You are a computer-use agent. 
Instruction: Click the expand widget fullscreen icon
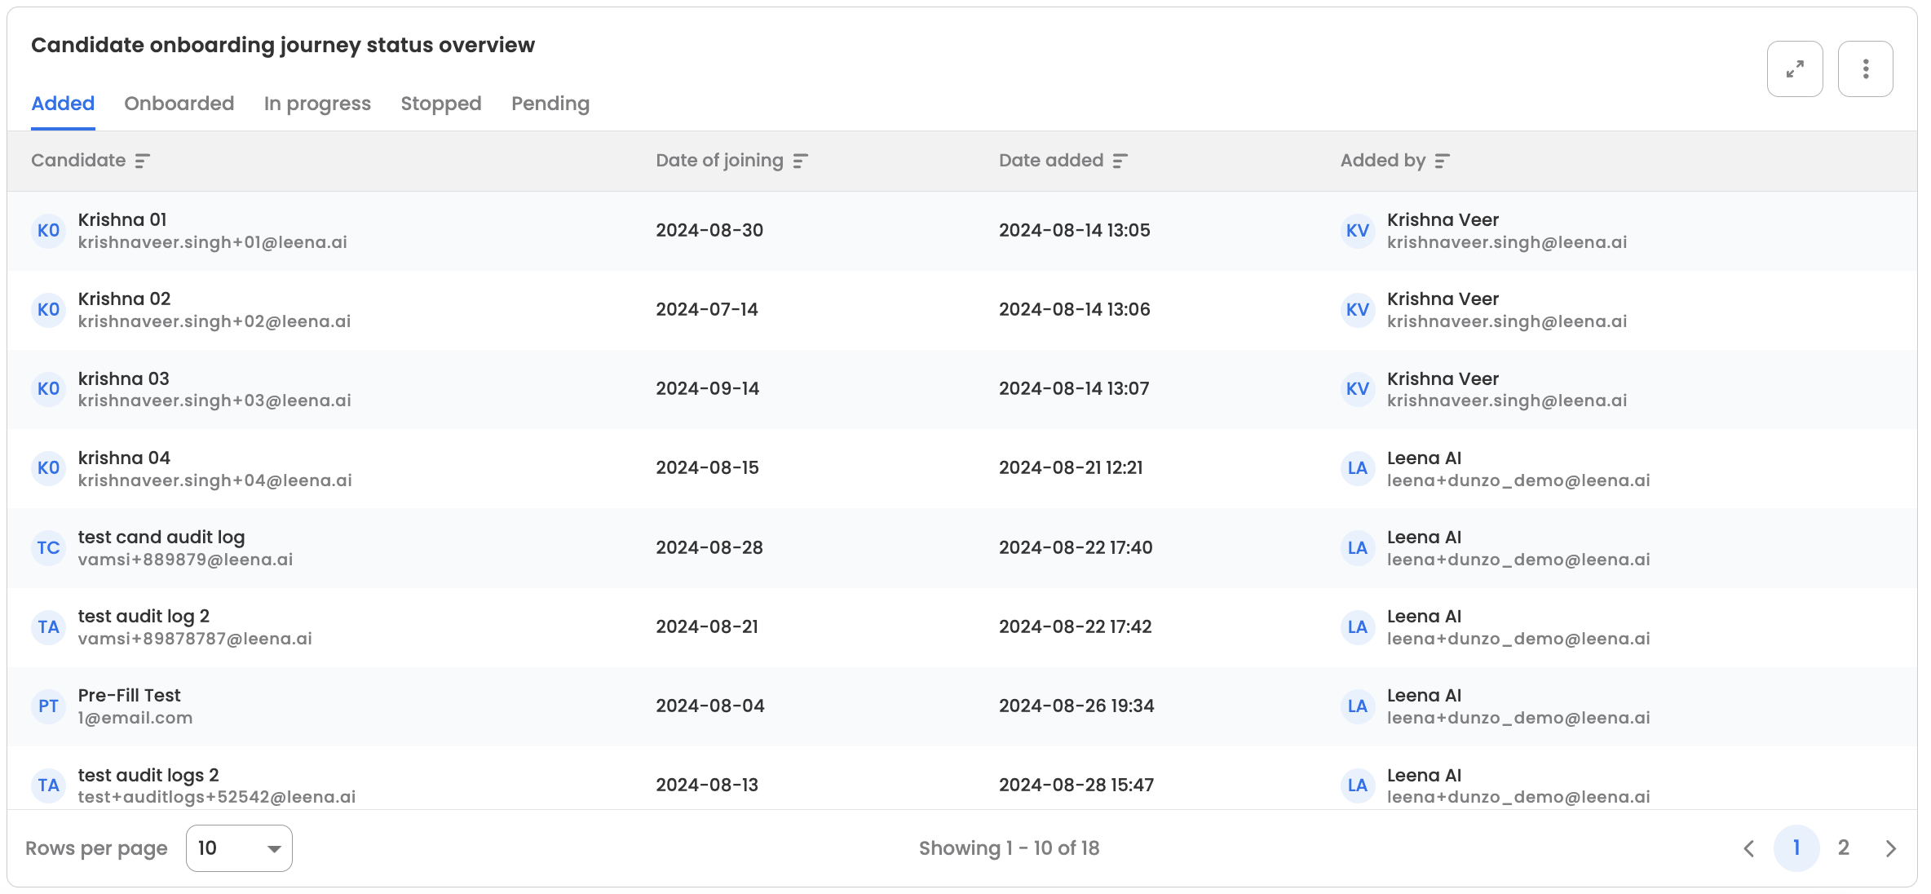pos(1794,69)
